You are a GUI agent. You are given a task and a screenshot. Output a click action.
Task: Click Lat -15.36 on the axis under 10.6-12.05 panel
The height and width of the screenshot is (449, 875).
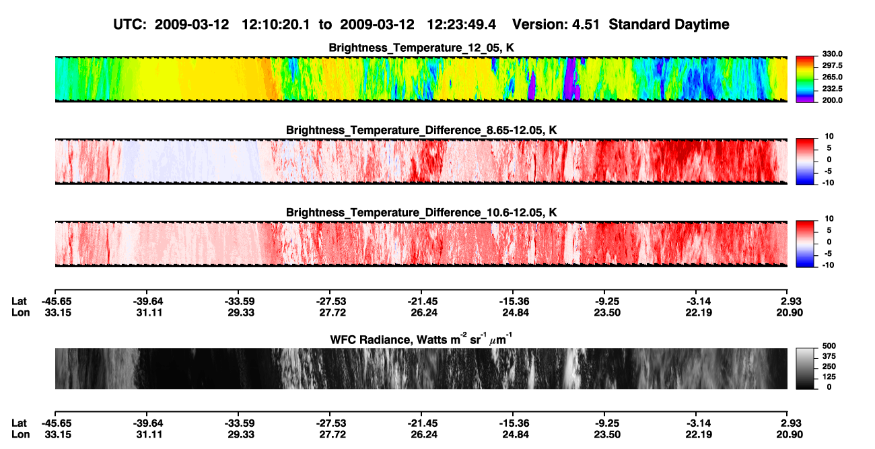(513, 301)
